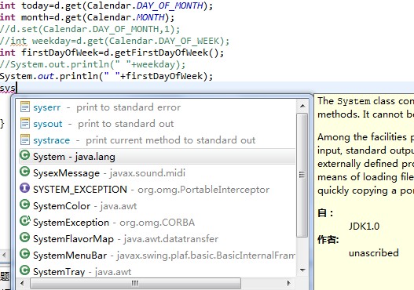The height and width of the screenshot is (290, 414).
Task: Click proposal list scroll left arrow
Action: (x=22, y=284)
